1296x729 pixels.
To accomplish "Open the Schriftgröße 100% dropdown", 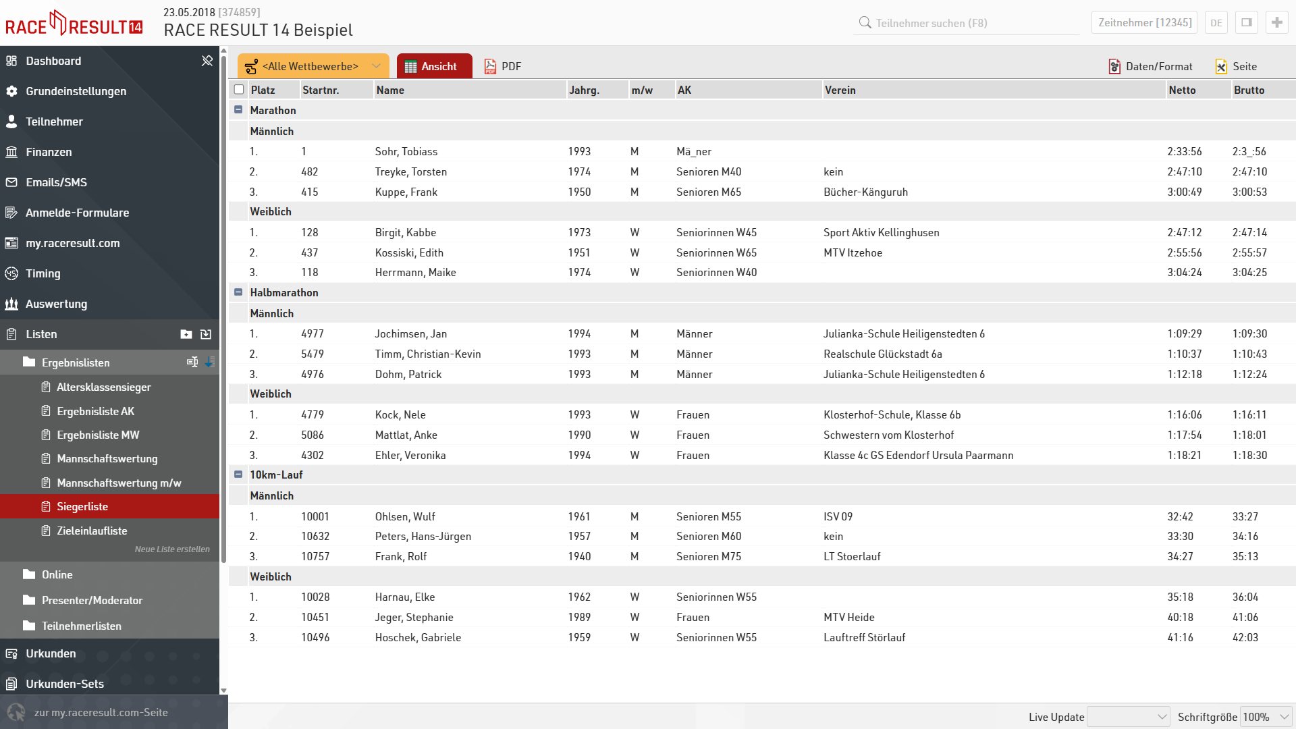I will coord(1266,717).
